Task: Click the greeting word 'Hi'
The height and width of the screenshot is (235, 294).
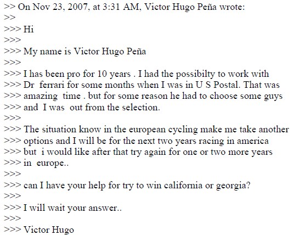Action: point(29,30)
